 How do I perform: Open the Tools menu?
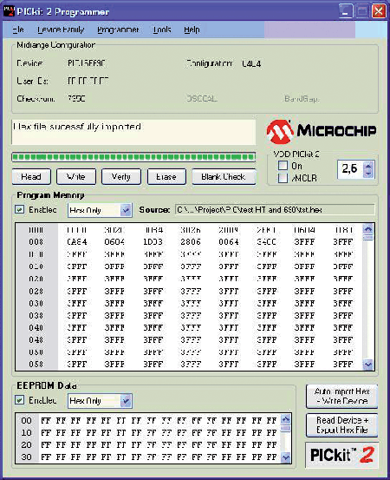(x=162, y=30)
